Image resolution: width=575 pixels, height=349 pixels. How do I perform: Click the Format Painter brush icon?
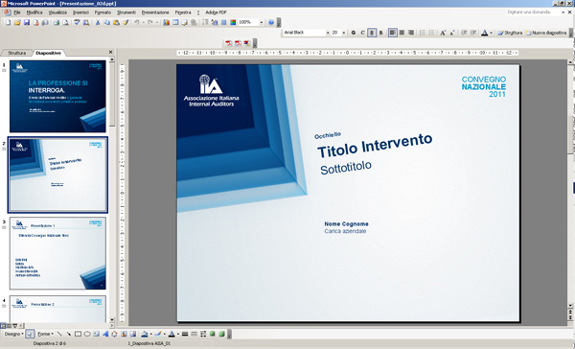click(125, 22)
